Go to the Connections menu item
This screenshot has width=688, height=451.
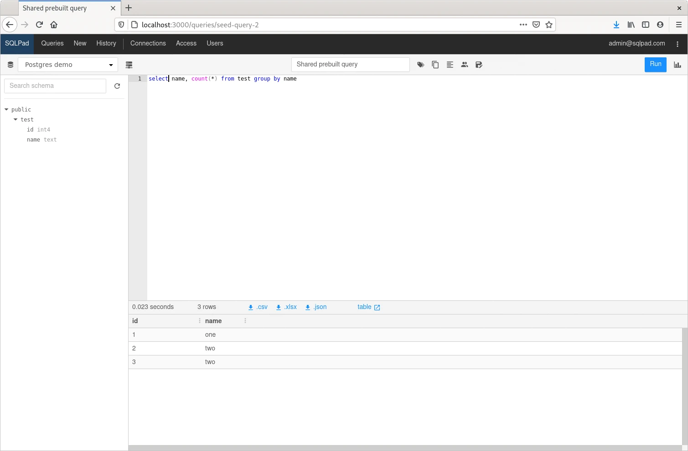148,43
